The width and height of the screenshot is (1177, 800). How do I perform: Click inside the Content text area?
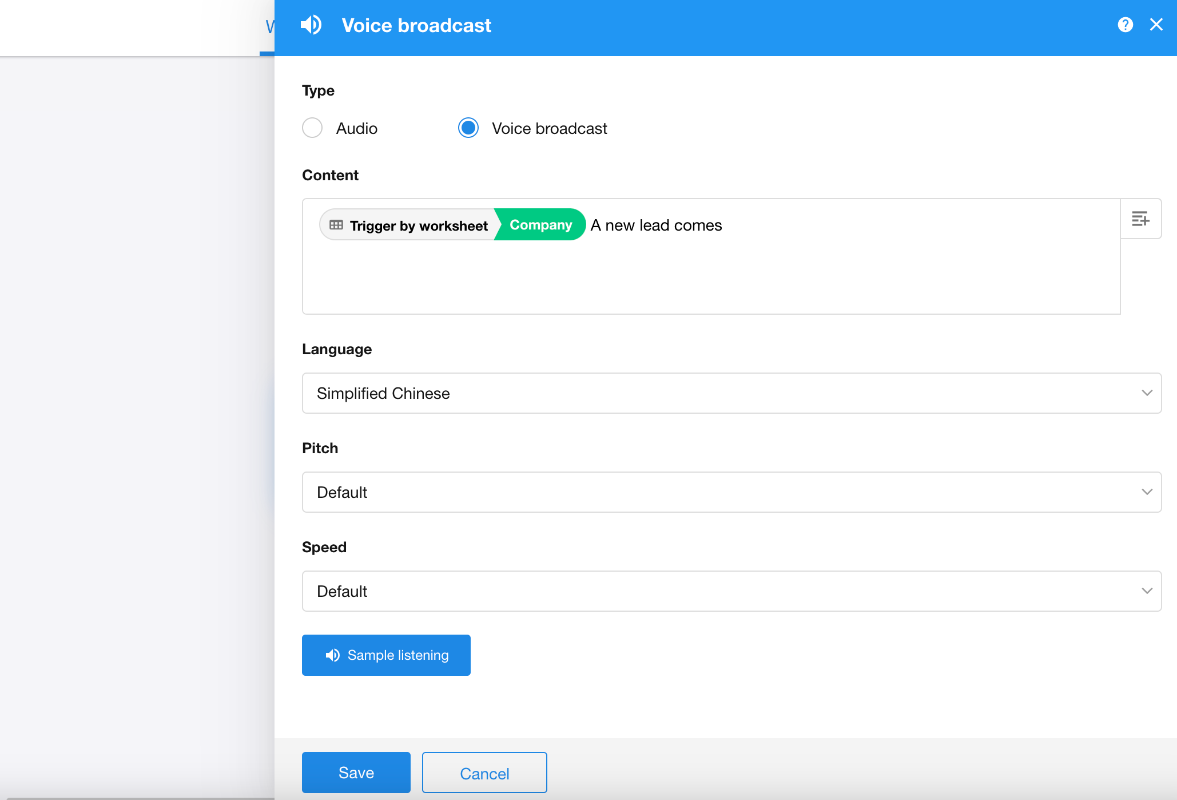click(711, 256)
